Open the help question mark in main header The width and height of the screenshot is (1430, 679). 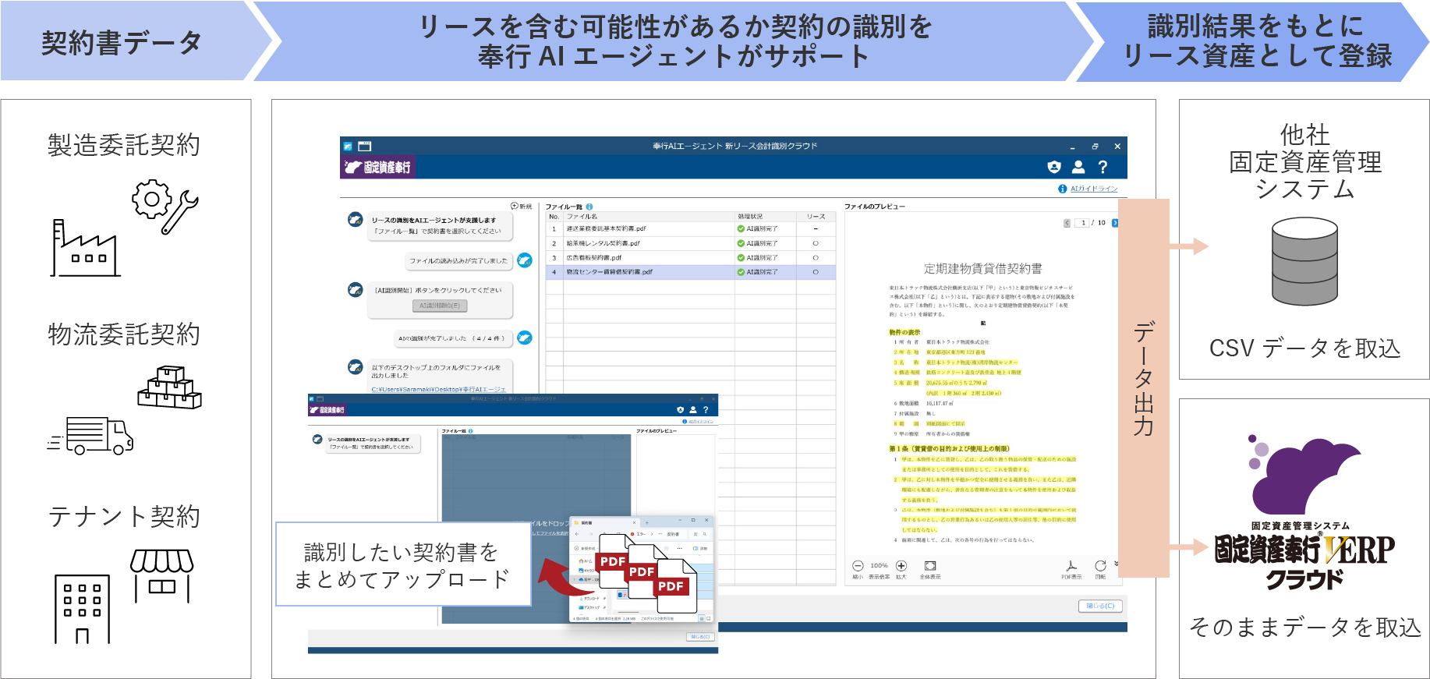click(x=1103, y=167)
